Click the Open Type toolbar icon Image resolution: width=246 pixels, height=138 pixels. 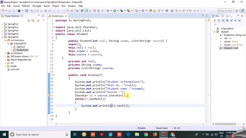pos(150,11)
